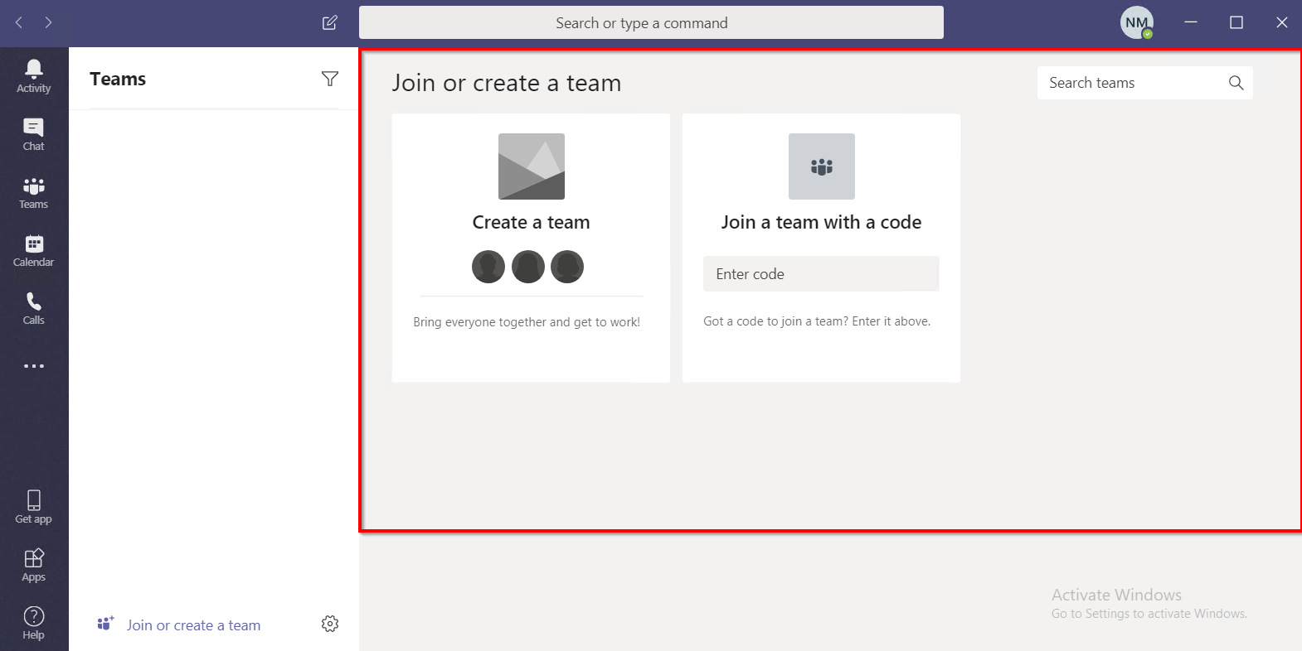Open the Apps store

34,565
